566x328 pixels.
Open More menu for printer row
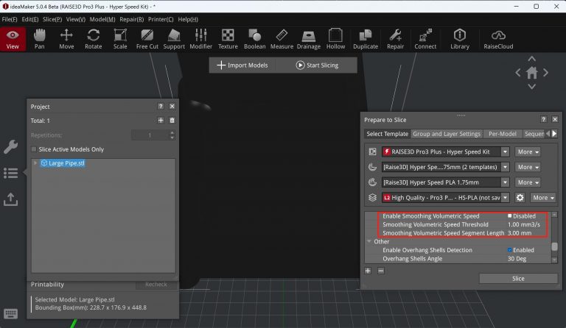point(528,151)
